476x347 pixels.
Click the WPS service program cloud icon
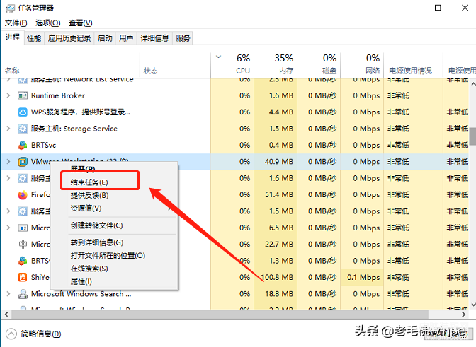pyautogui.click(x=23, y=112)
